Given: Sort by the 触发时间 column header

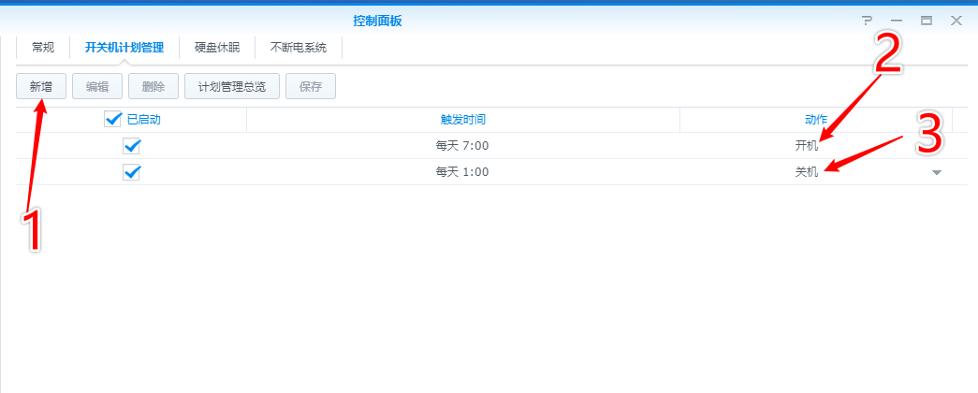Looking at the screenshot, I should (x=462, y=120).
